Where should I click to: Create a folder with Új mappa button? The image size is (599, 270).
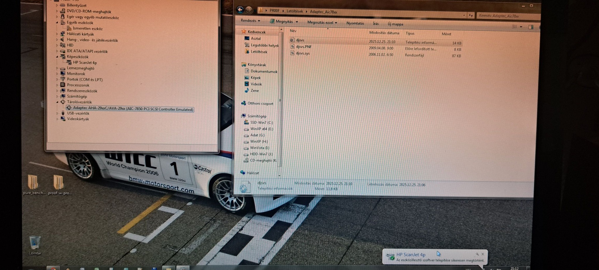coord(395,24)
